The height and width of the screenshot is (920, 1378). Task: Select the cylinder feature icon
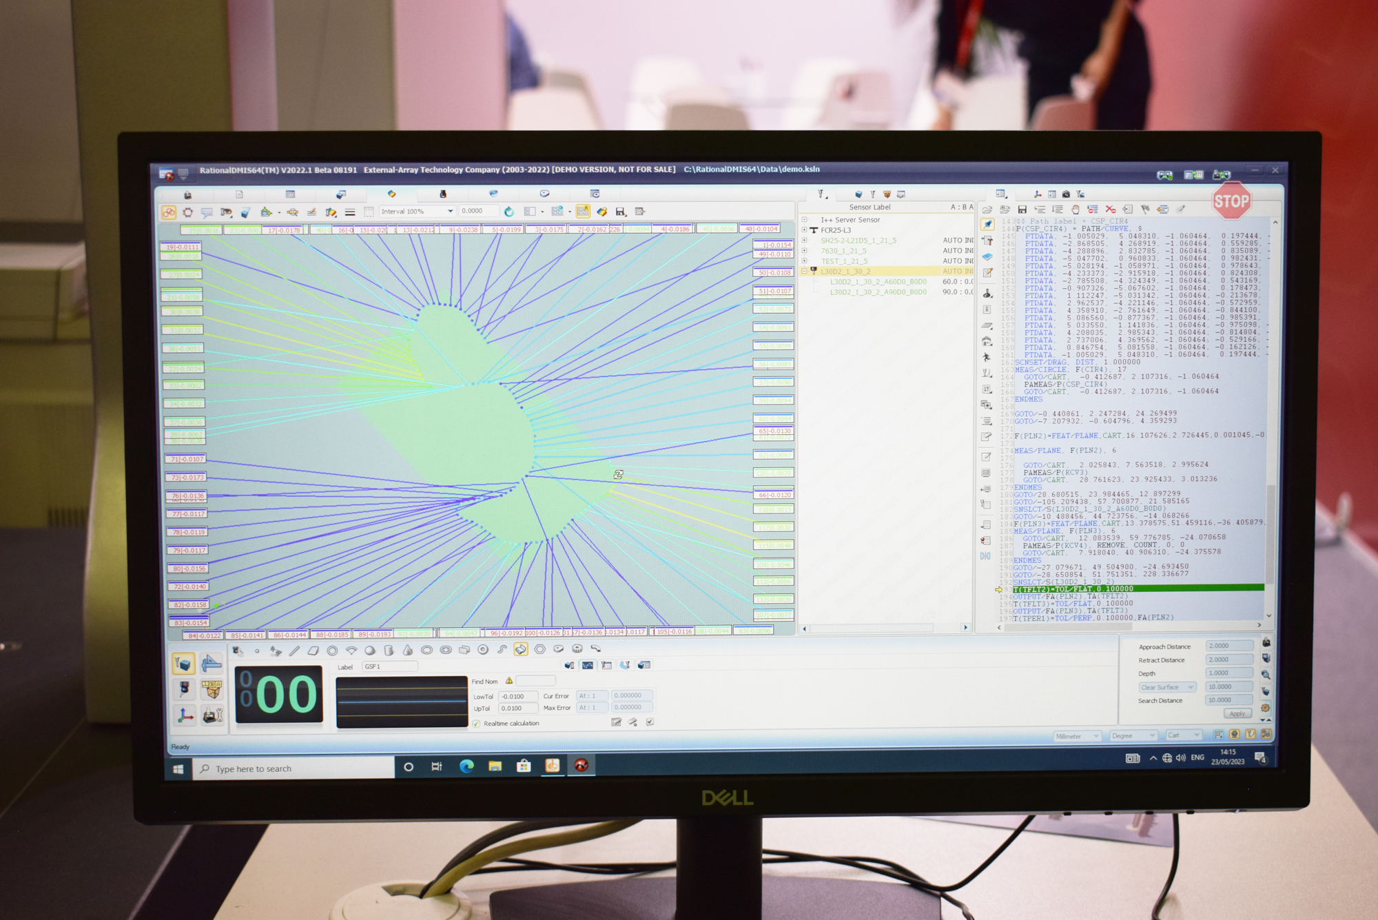[x=389, y=650]
